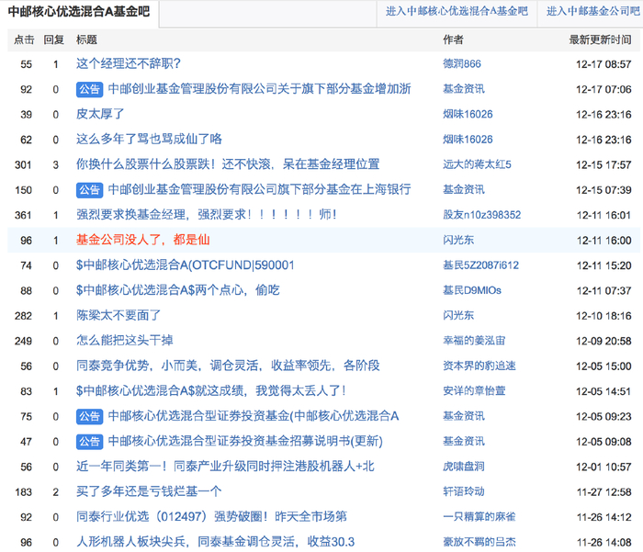Open post 皮太厚了
Screen dimensions: 643x552
point(100,114)
